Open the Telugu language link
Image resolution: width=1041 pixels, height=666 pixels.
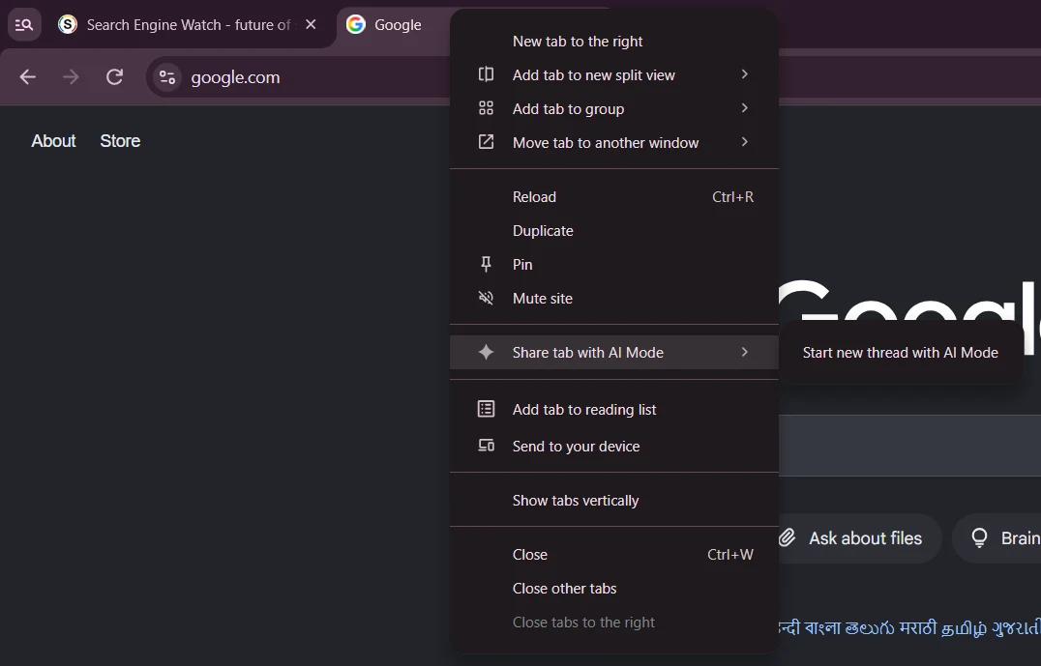tap(869, 627)
